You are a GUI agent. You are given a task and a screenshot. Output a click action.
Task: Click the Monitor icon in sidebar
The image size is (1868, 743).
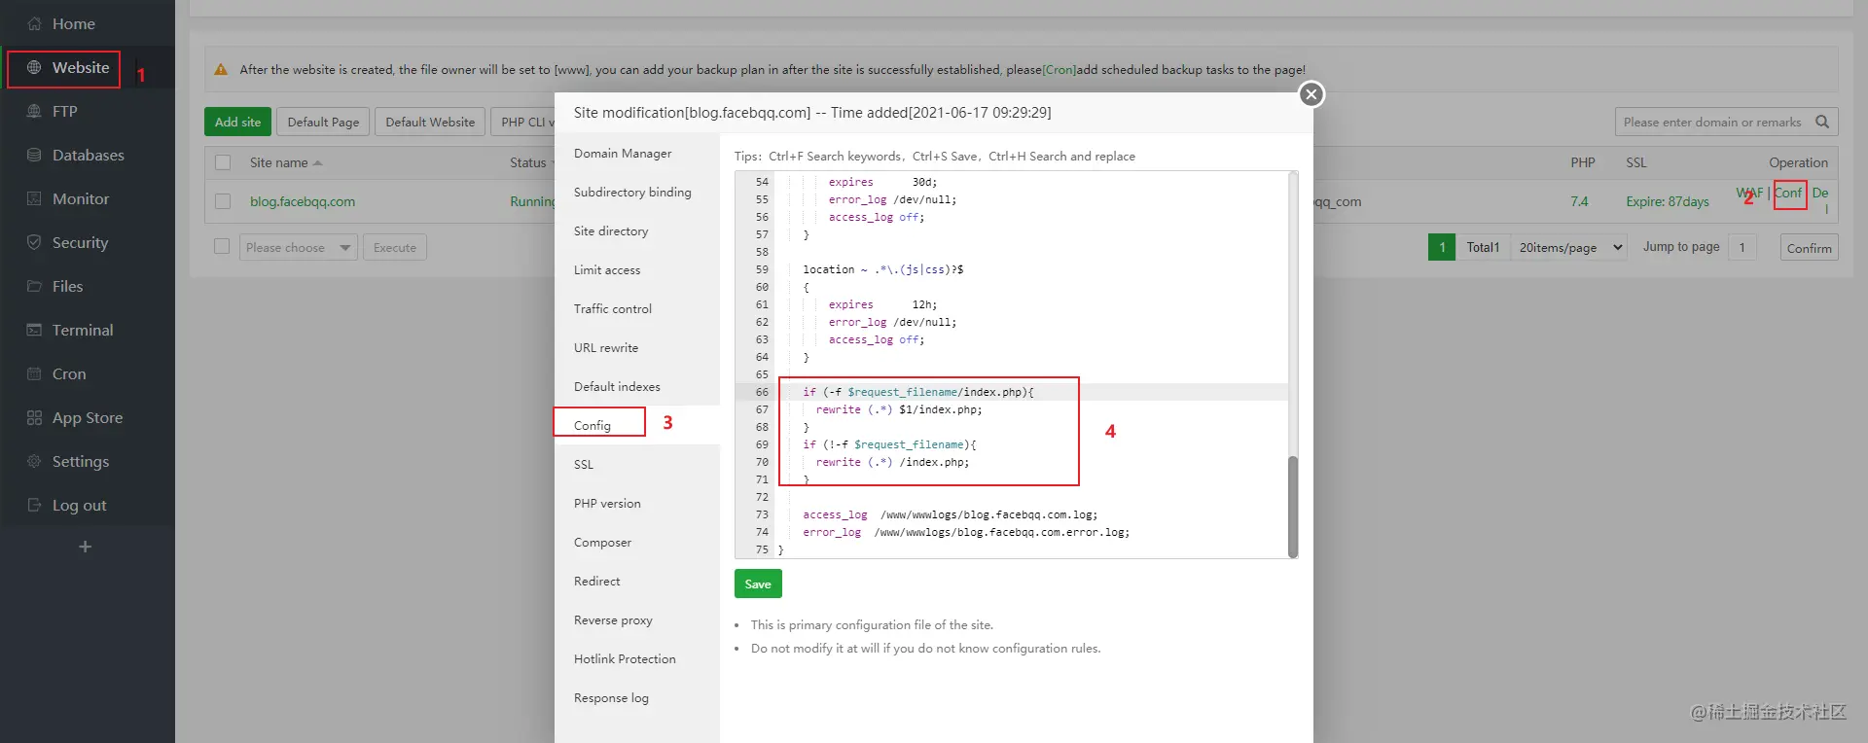click(34, 198)
